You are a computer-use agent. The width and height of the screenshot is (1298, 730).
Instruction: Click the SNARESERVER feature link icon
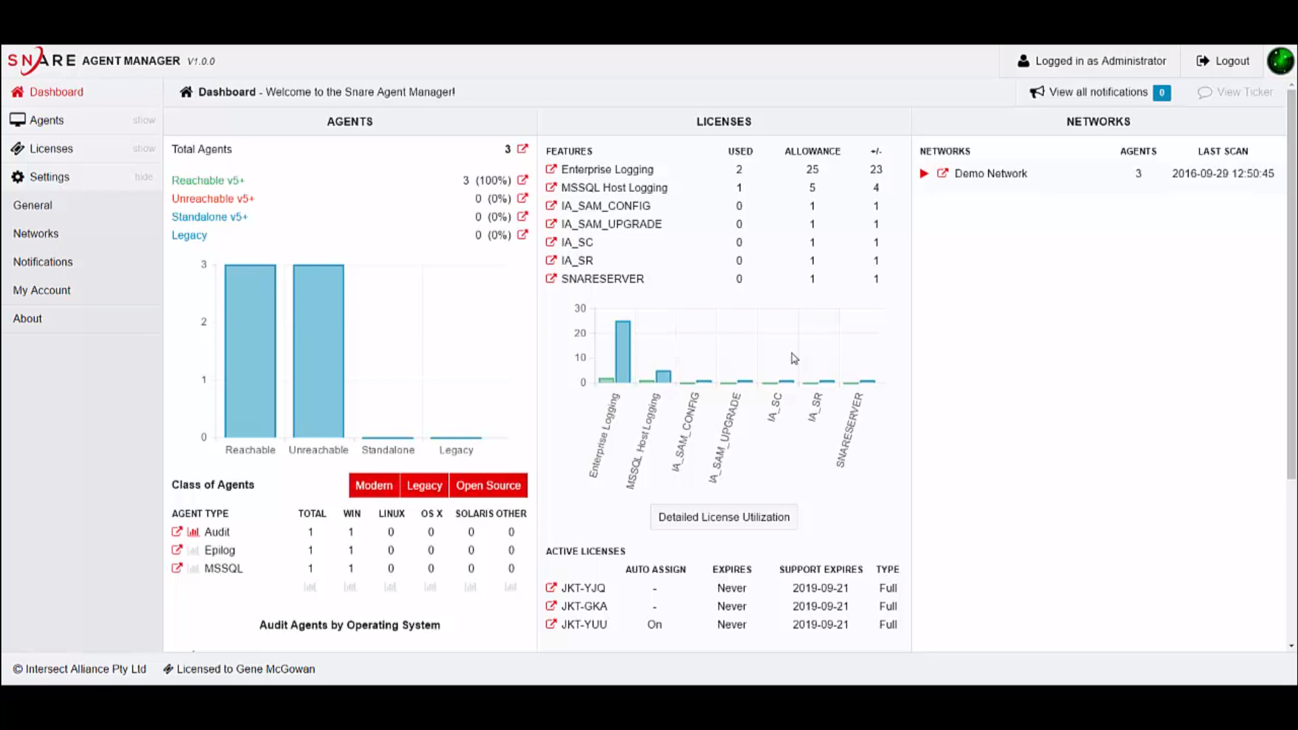coord(551,278)
